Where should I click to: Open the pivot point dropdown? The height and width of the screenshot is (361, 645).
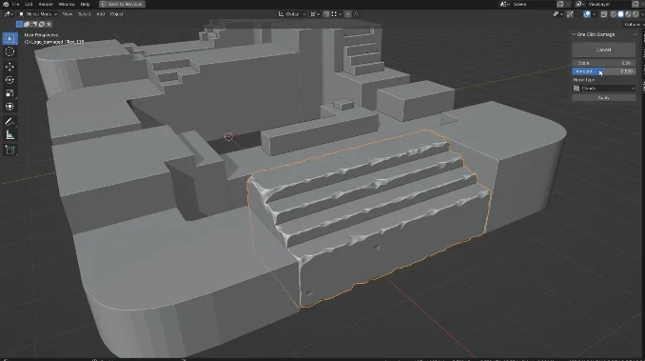click(315, 14)
